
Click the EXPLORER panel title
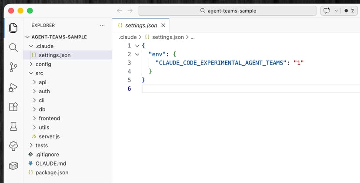[x=43, y=25]
